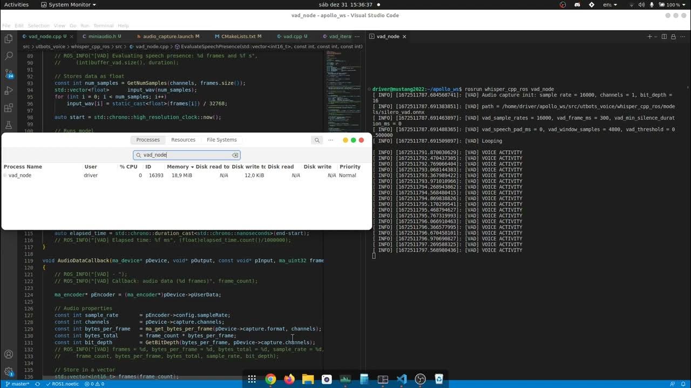Open the System Monitor hamburger menu
Screen dimensions: 691x388
tap(331, 140)
